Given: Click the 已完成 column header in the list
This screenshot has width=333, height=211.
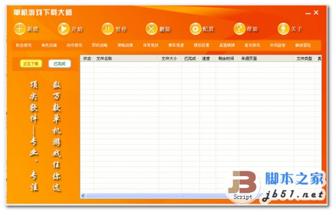Looking at the screenshot, I should 190,58.
